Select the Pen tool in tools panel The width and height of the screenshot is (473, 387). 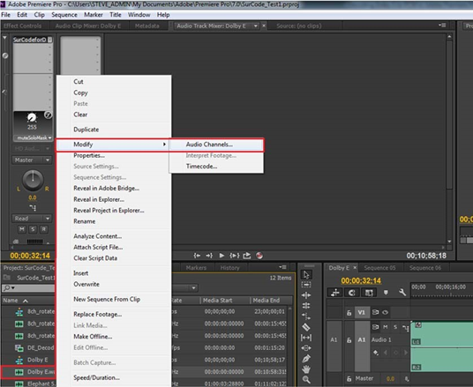[x=306, y=359]
